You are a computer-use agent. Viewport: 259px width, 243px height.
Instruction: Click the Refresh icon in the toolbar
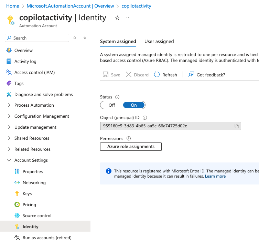pyautogui.click(x=157, y=75)
